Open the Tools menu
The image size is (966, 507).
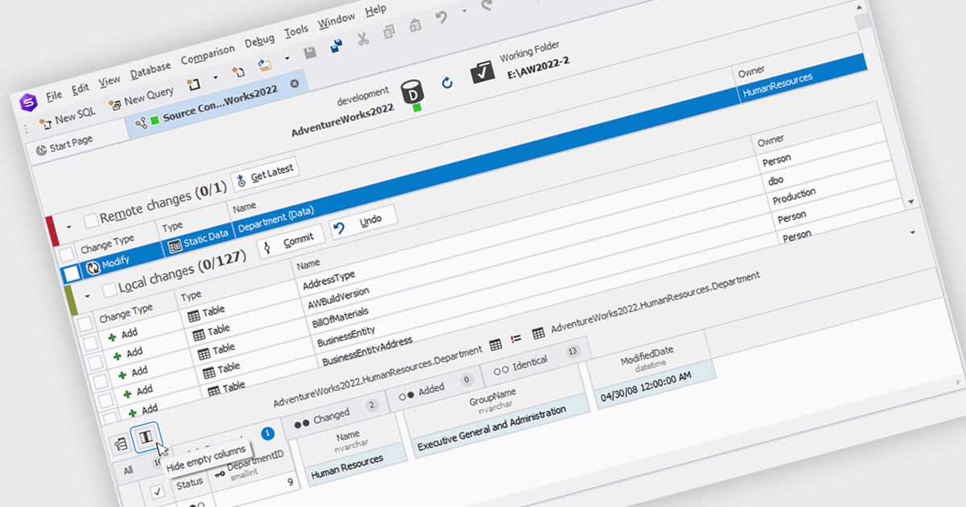click(296, 31)
